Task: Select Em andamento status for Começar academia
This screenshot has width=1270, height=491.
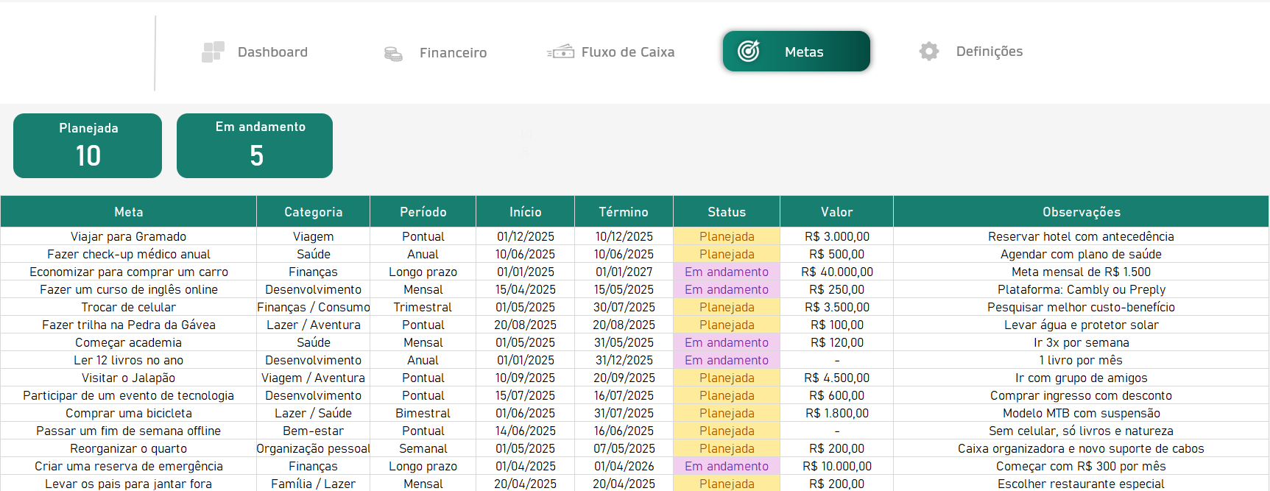Action: pyautogui.click(x=727, y=342)
